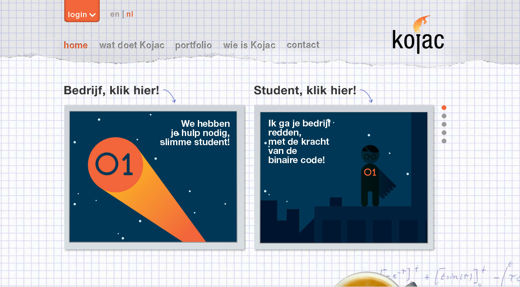520x287 pixels.
Task: Go to the home menu item
Action: pos(76,45)
